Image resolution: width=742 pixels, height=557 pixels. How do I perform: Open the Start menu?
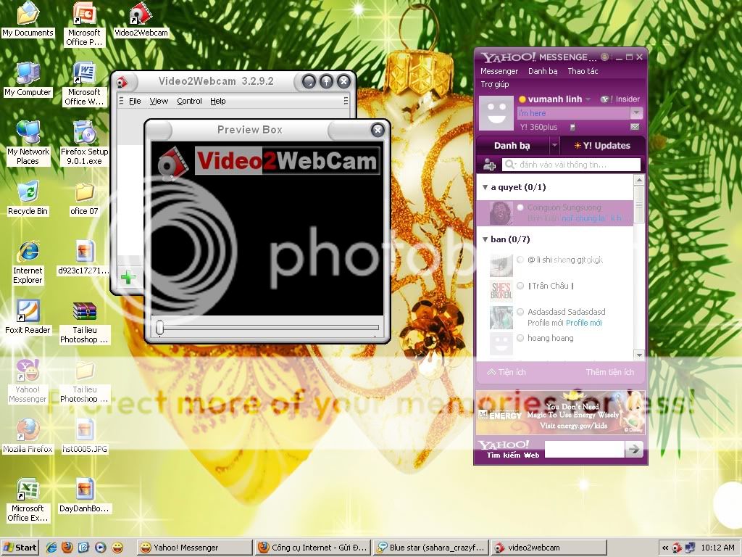(x=20, y=548)
